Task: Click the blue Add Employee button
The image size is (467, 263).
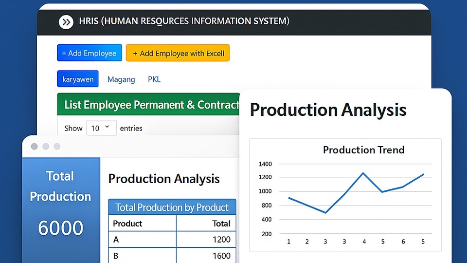Action: (x=90, y=53)
